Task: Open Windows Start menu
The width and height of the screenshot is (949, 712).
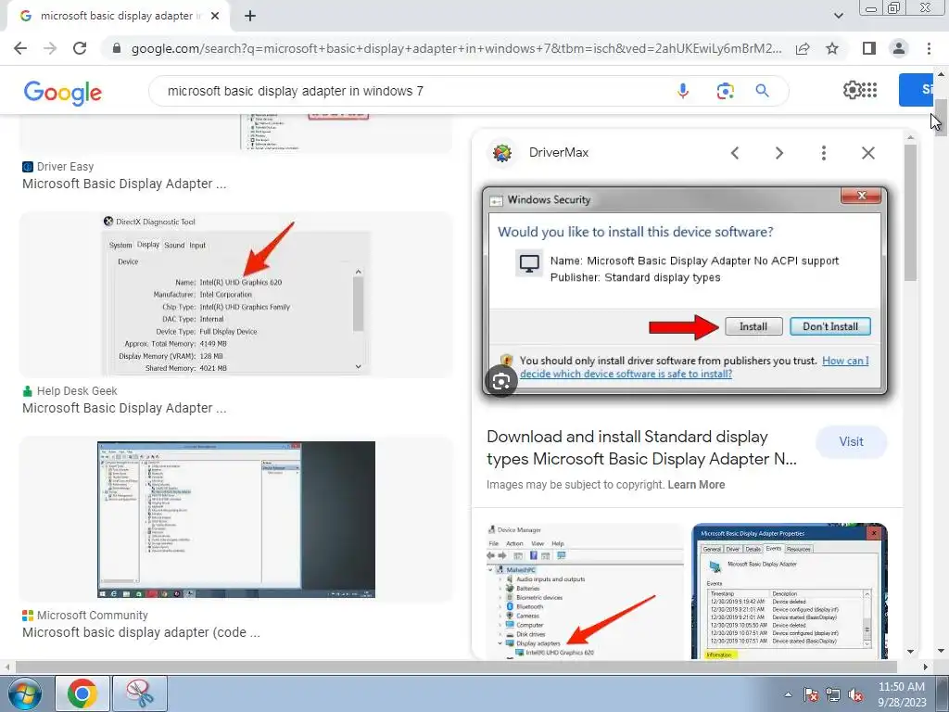Action: (24, 693)
